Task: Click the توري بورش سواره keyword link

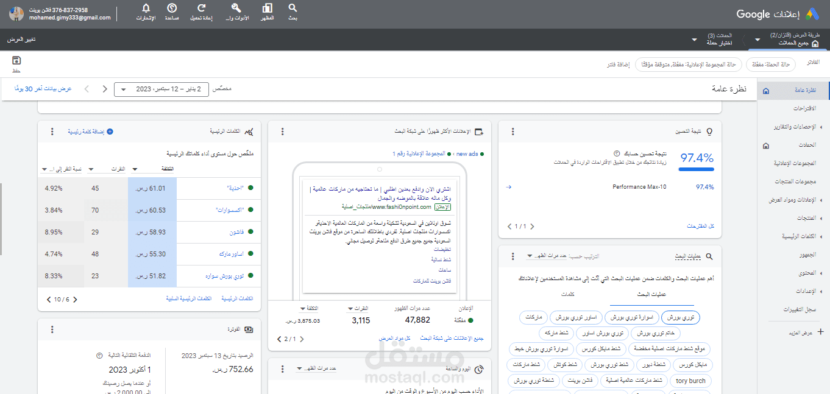Action: click(224, 276)
